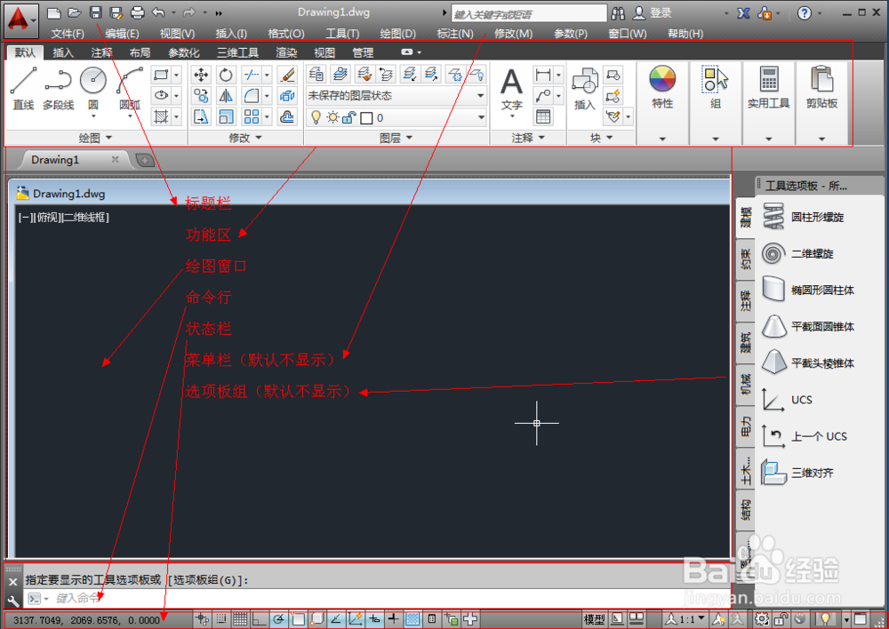This screenshot has width=889, height=629.
Task: Click the 插入 block insert icon
Action: coord(585,88)
